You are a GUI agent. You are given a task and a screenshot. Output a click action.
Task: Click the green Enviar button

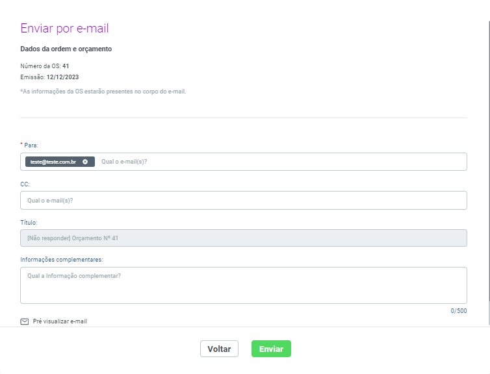tap(271, 349)
